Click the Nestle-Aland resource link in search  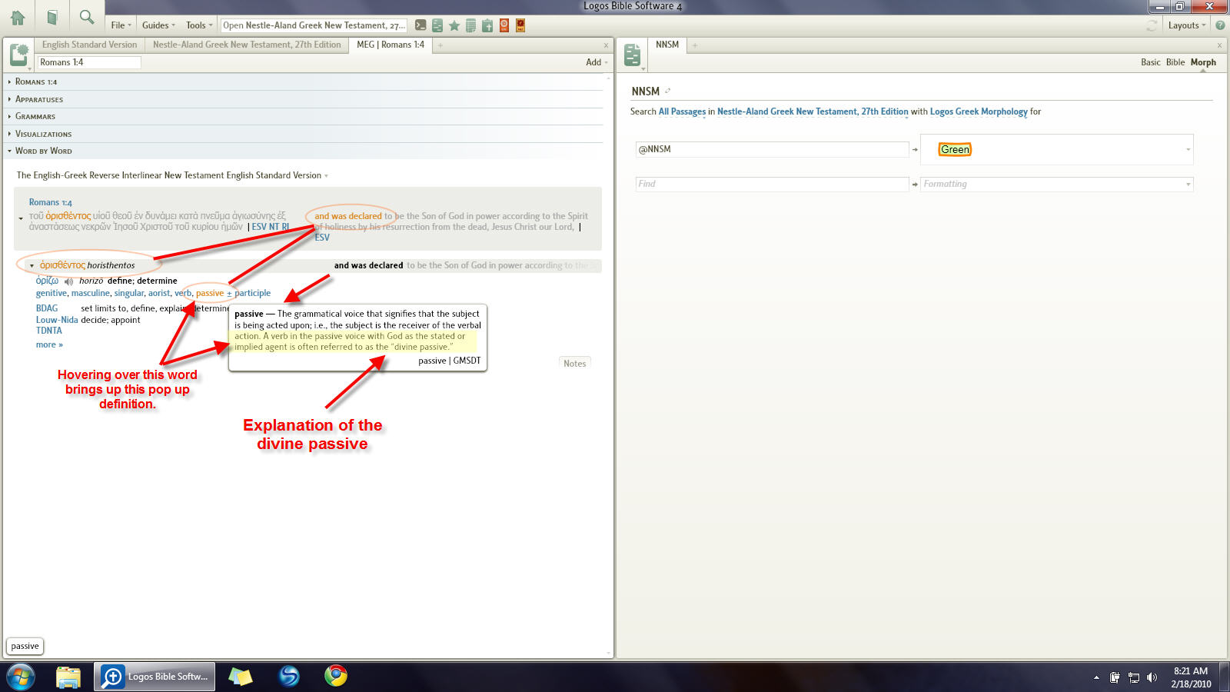(813, 111)
